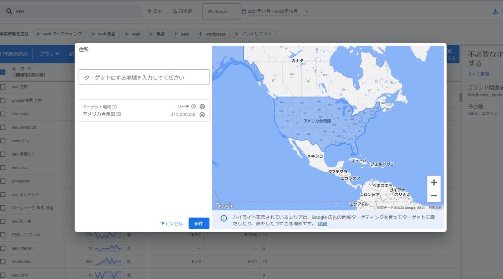Check the 'googleseo' row
Viewport: 503px width, 279px height.
3,181
